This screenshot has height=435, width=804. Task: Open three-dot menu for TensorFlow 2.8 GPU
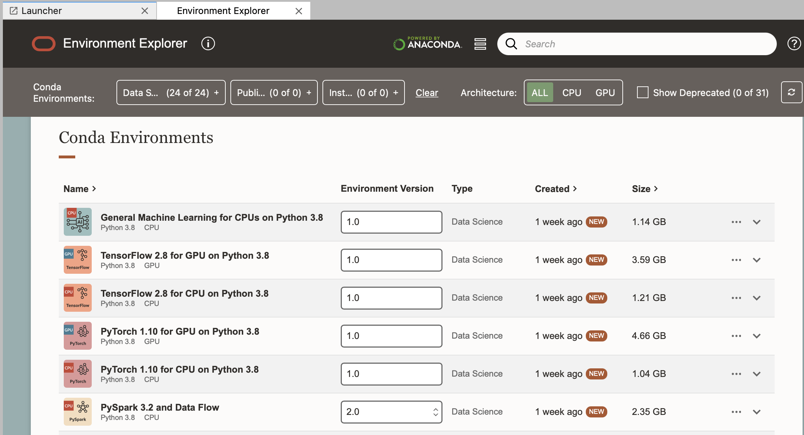pyautogui.click(x=736, y=260)
